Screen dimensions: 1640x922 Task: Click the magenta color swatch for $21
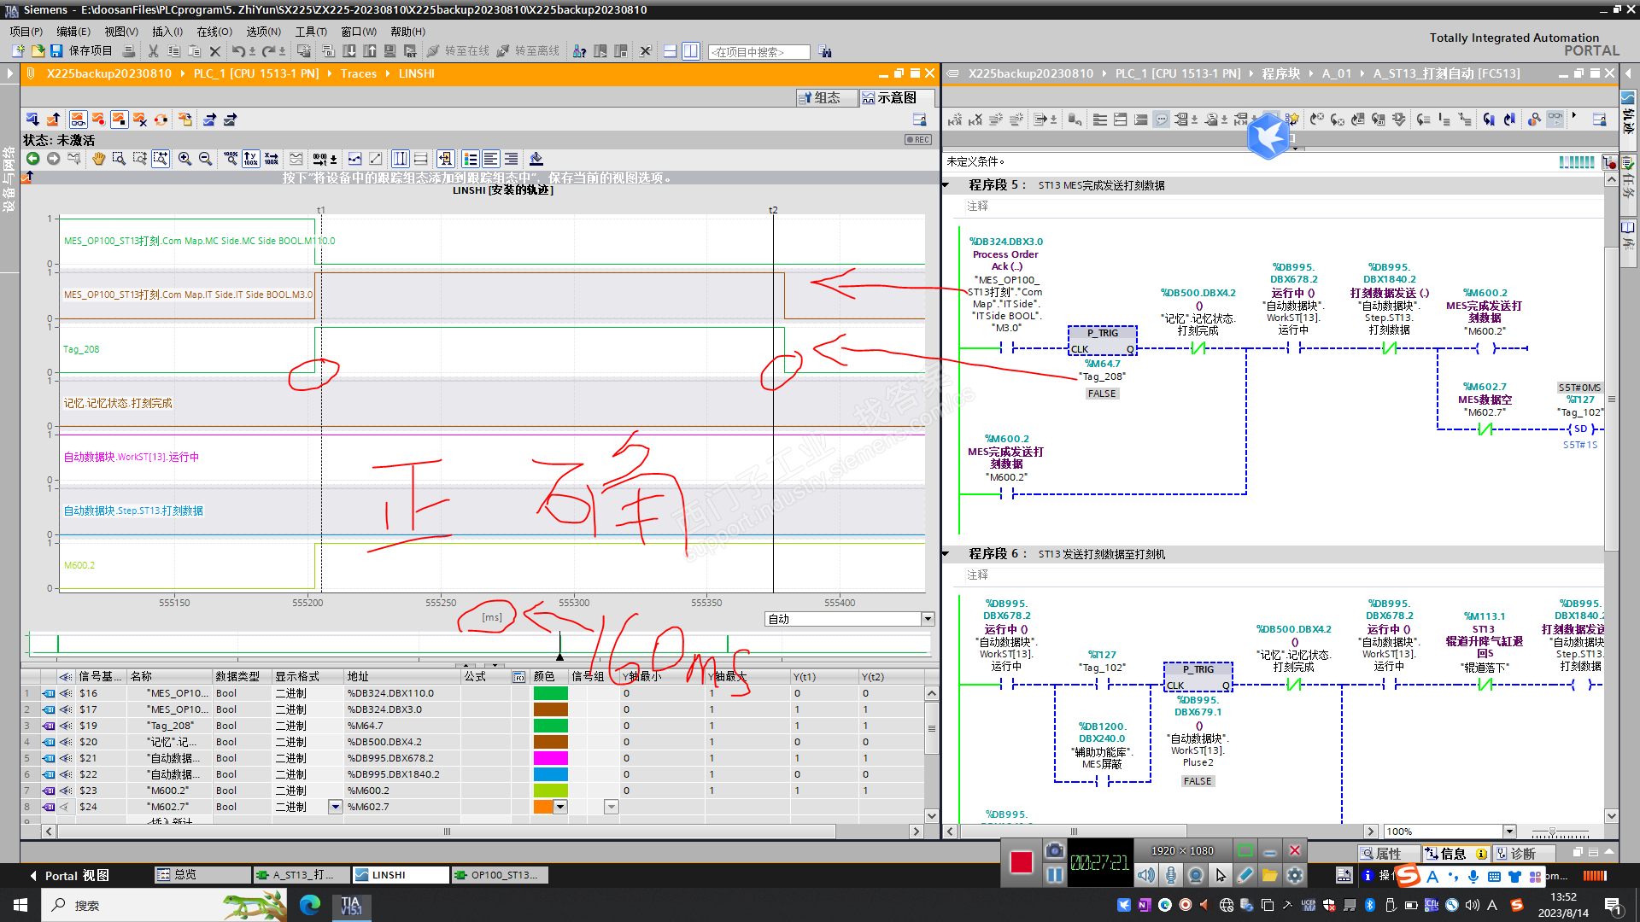550,758
